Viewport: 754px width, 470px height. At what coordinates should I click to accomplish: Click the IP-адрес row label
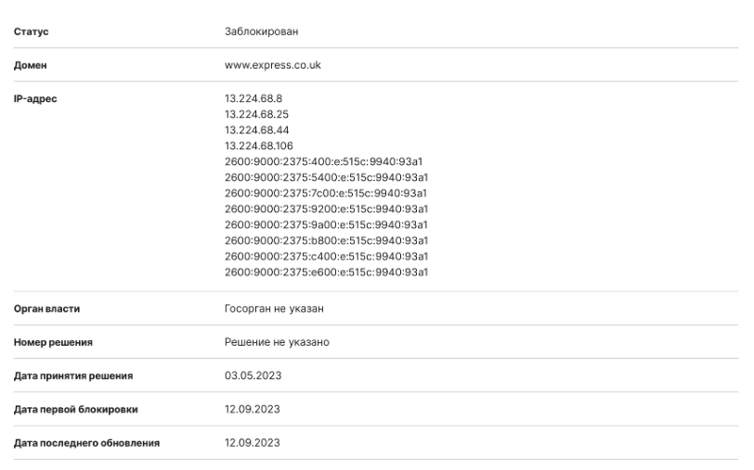35,99
